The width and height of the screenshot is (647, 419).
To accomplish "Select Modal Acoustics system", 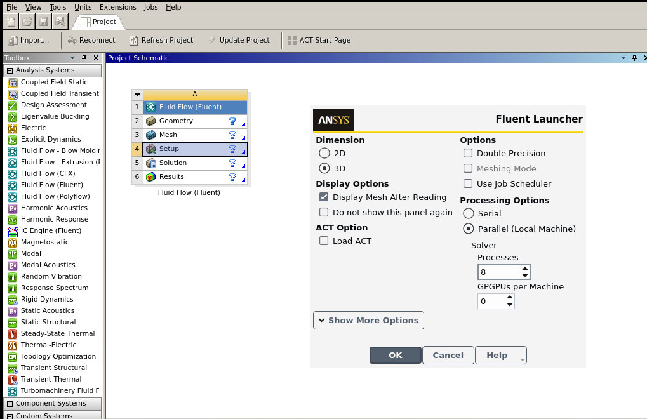I will (48, 265).
